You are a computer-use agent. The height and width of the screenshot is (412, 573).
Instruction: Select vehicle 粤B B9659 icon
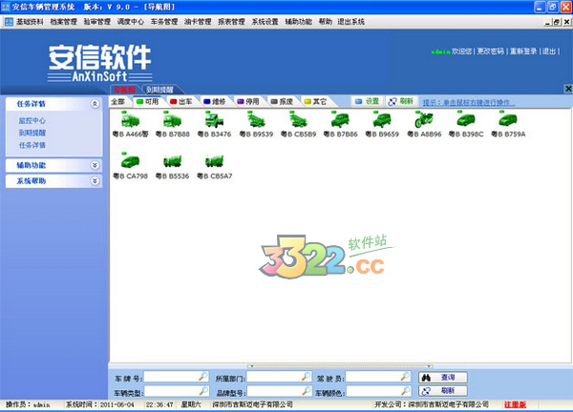[x=382, y=120]
